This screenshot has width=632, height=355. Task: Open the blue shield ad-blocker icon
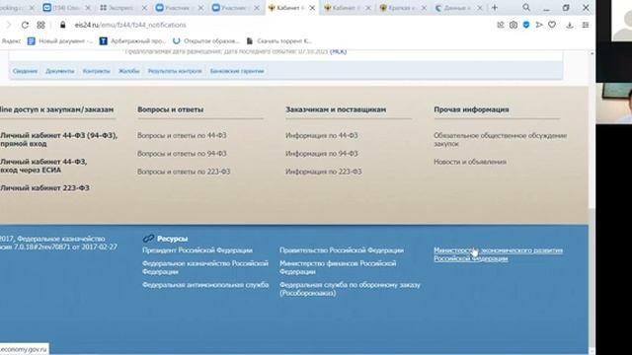pyautogui.click(x=526, y=25)
